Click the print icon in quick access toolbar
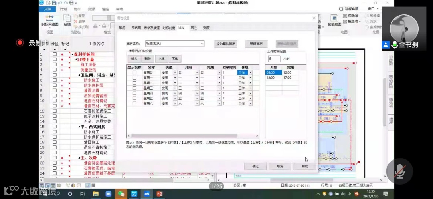Screen dimensions: 433x199 point(71,3)
